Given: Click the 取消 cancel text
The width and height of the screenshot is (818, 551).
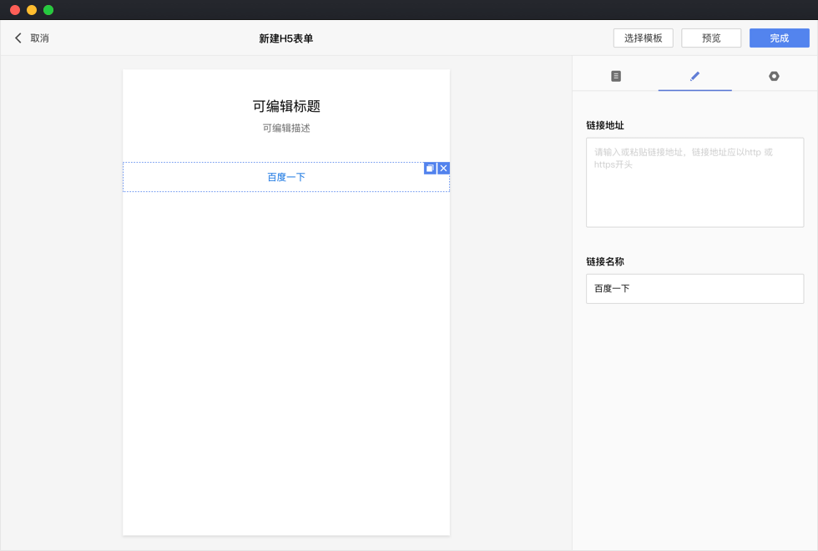Looking at the screenshot, I should 39,38.
